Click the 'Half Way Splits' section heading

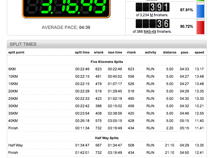pos(107,138)
